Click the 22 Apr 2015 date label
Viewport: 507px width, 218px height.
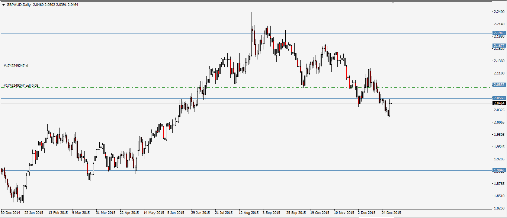129,213
